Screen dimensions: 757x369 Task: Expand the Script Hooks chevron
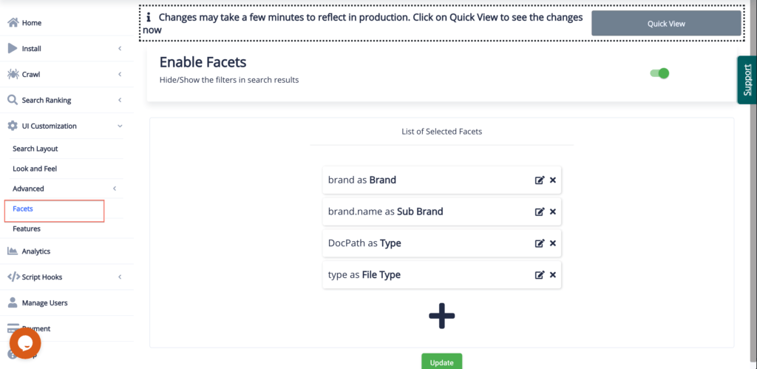pyautogui.click(x=120, y=277)
